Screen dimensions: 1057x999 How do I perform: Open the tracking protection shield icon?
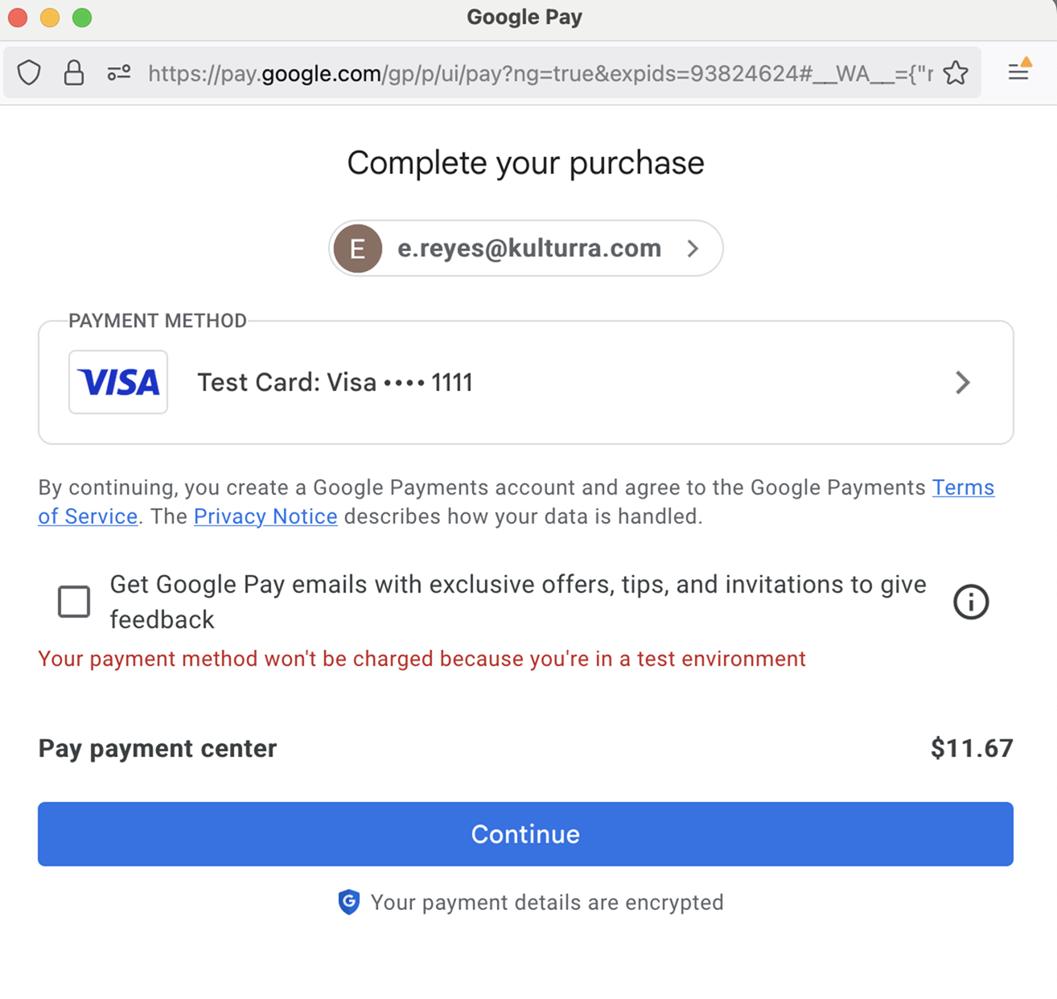[29, 72]
